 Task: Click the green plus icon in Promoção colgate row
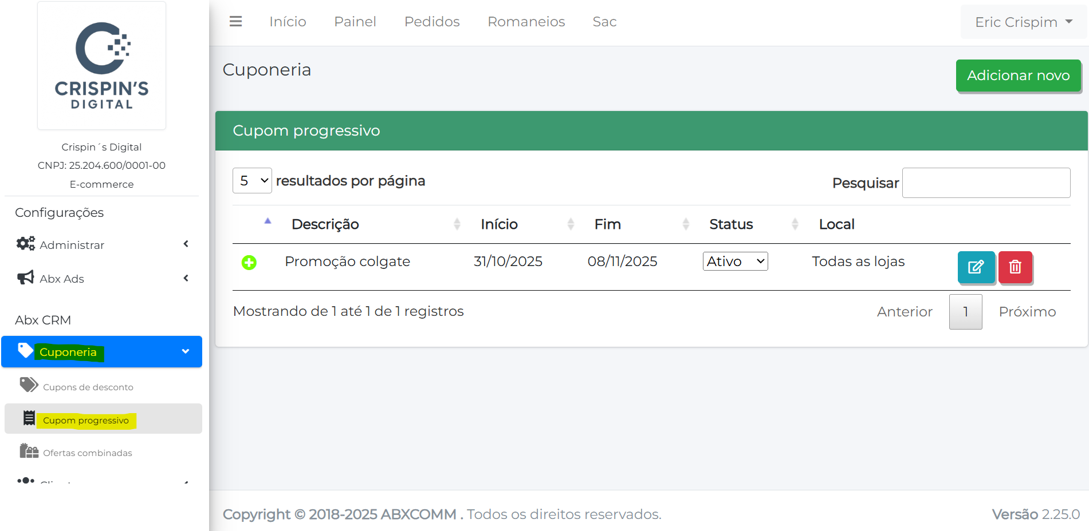click(x=249, y=263)
